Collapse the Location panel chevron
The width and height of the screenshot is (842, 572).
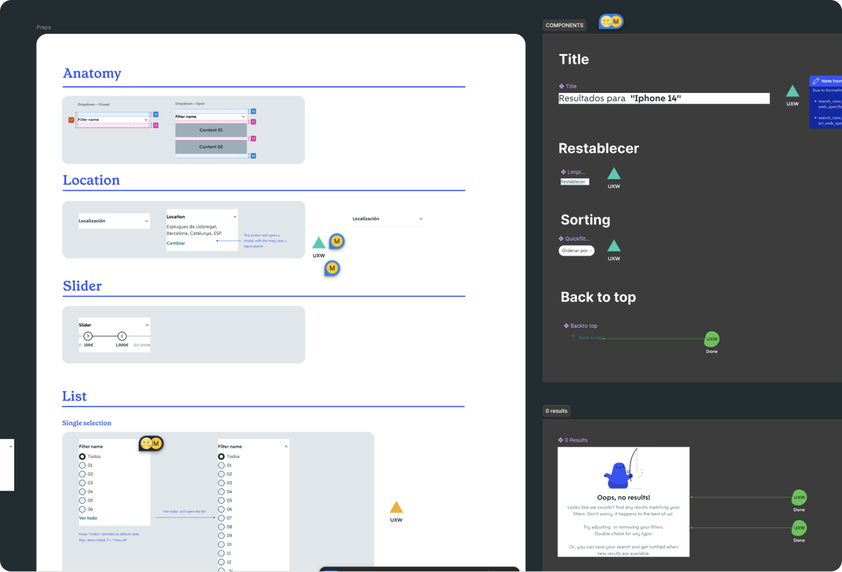coord(235,217)
